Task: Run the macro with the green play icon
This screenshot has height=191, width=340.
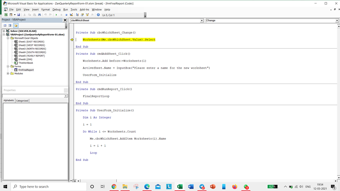Action: 56,15
